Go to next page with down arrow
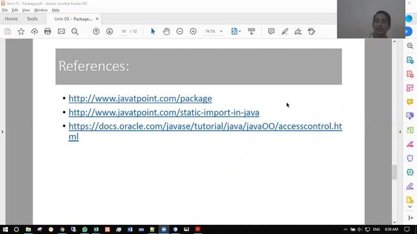Screen dimensions: 417x234 coord(109,31)
